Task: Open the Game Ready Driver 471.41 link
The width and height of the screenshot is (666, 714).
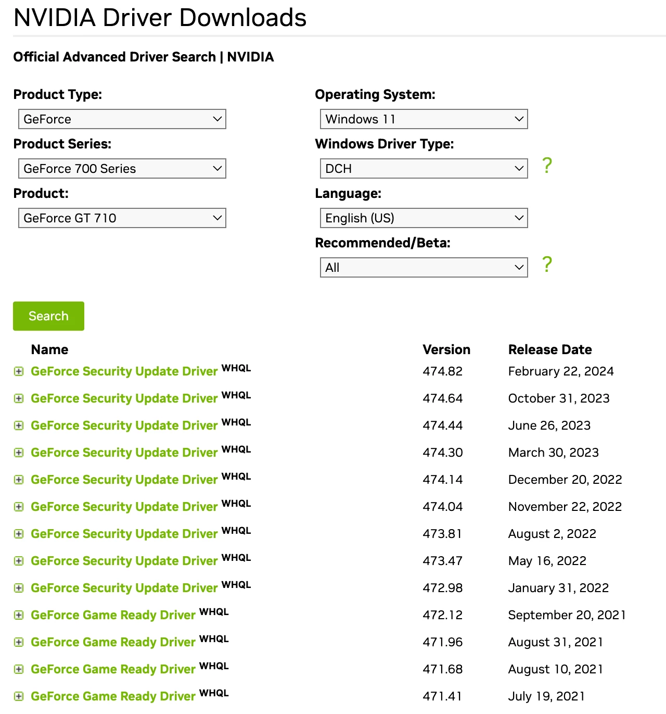Action: (x=113, y=696)
